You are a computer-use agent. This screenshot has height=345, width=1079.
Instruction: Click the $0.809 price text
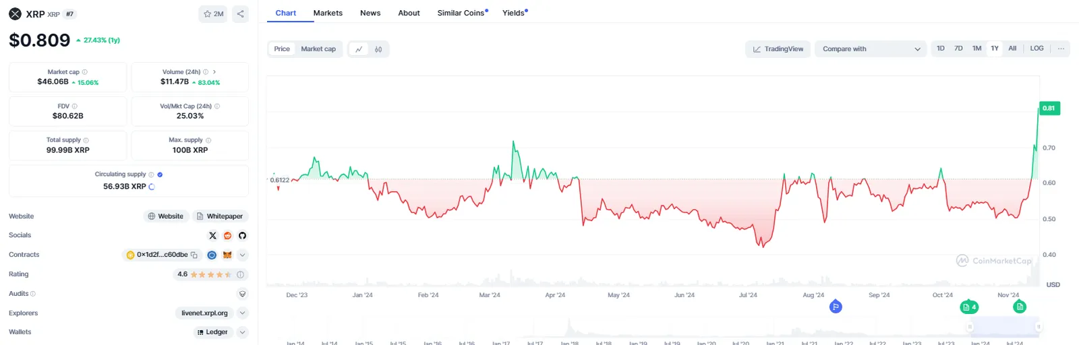[x=39, y=40]
